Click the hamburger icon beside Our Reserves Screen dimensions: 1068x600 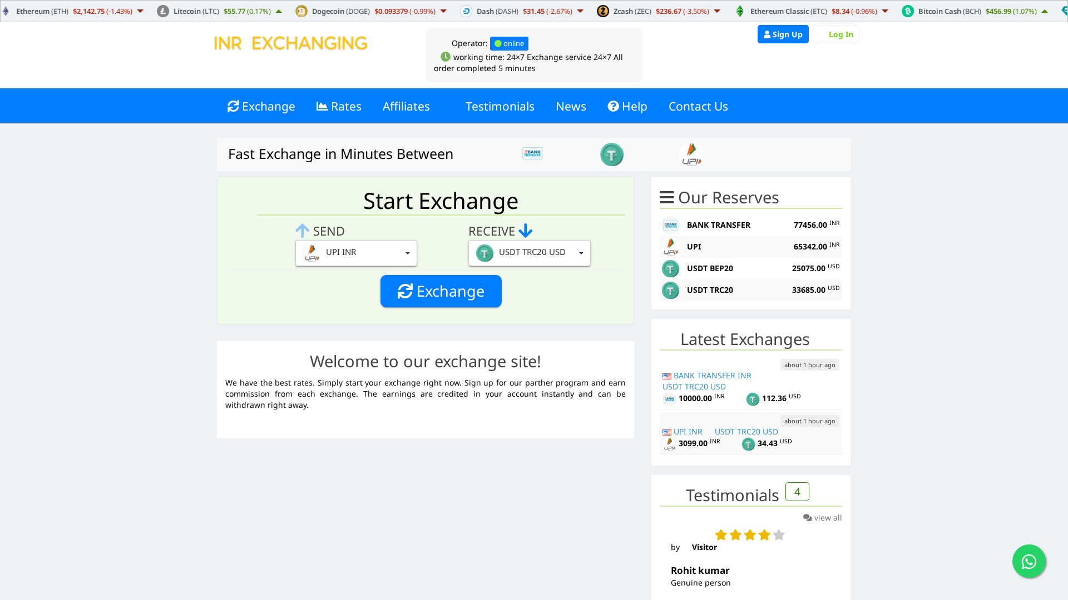(667, 197)
